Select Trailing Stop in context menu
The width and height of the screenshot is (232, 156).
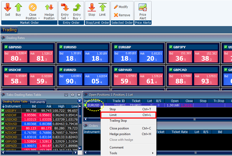(118, 121)
